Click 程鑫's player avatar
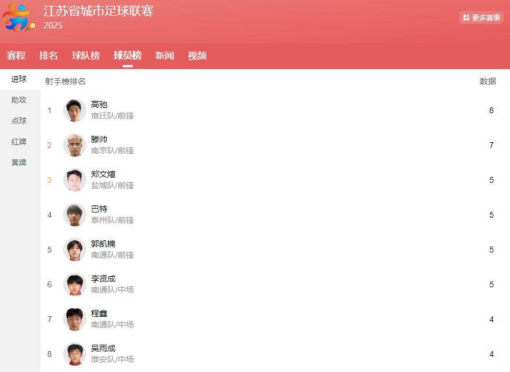 click(x=74, y=319)
